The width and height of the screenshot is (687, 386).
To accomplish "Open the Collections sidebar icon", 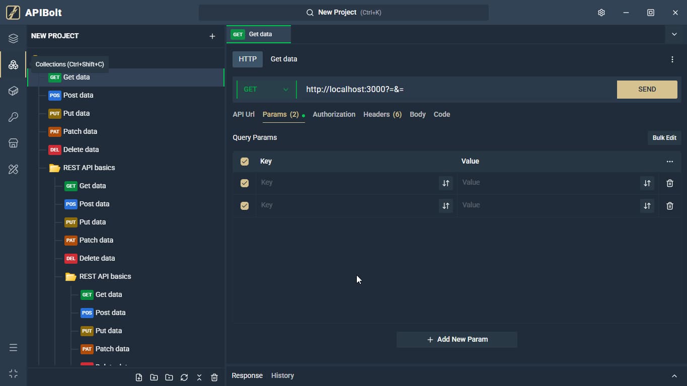I will (14, 65).
